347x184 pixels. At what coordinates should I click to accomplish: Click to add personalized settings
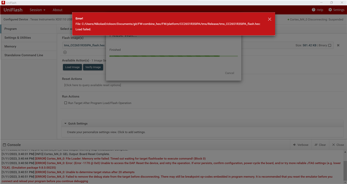[x=106, y=132]
